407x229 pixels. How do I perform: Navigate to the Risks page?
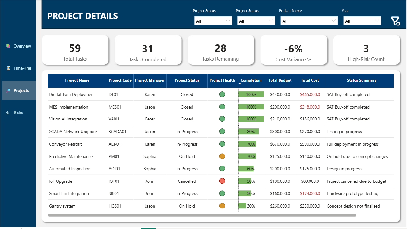[18, 113]
